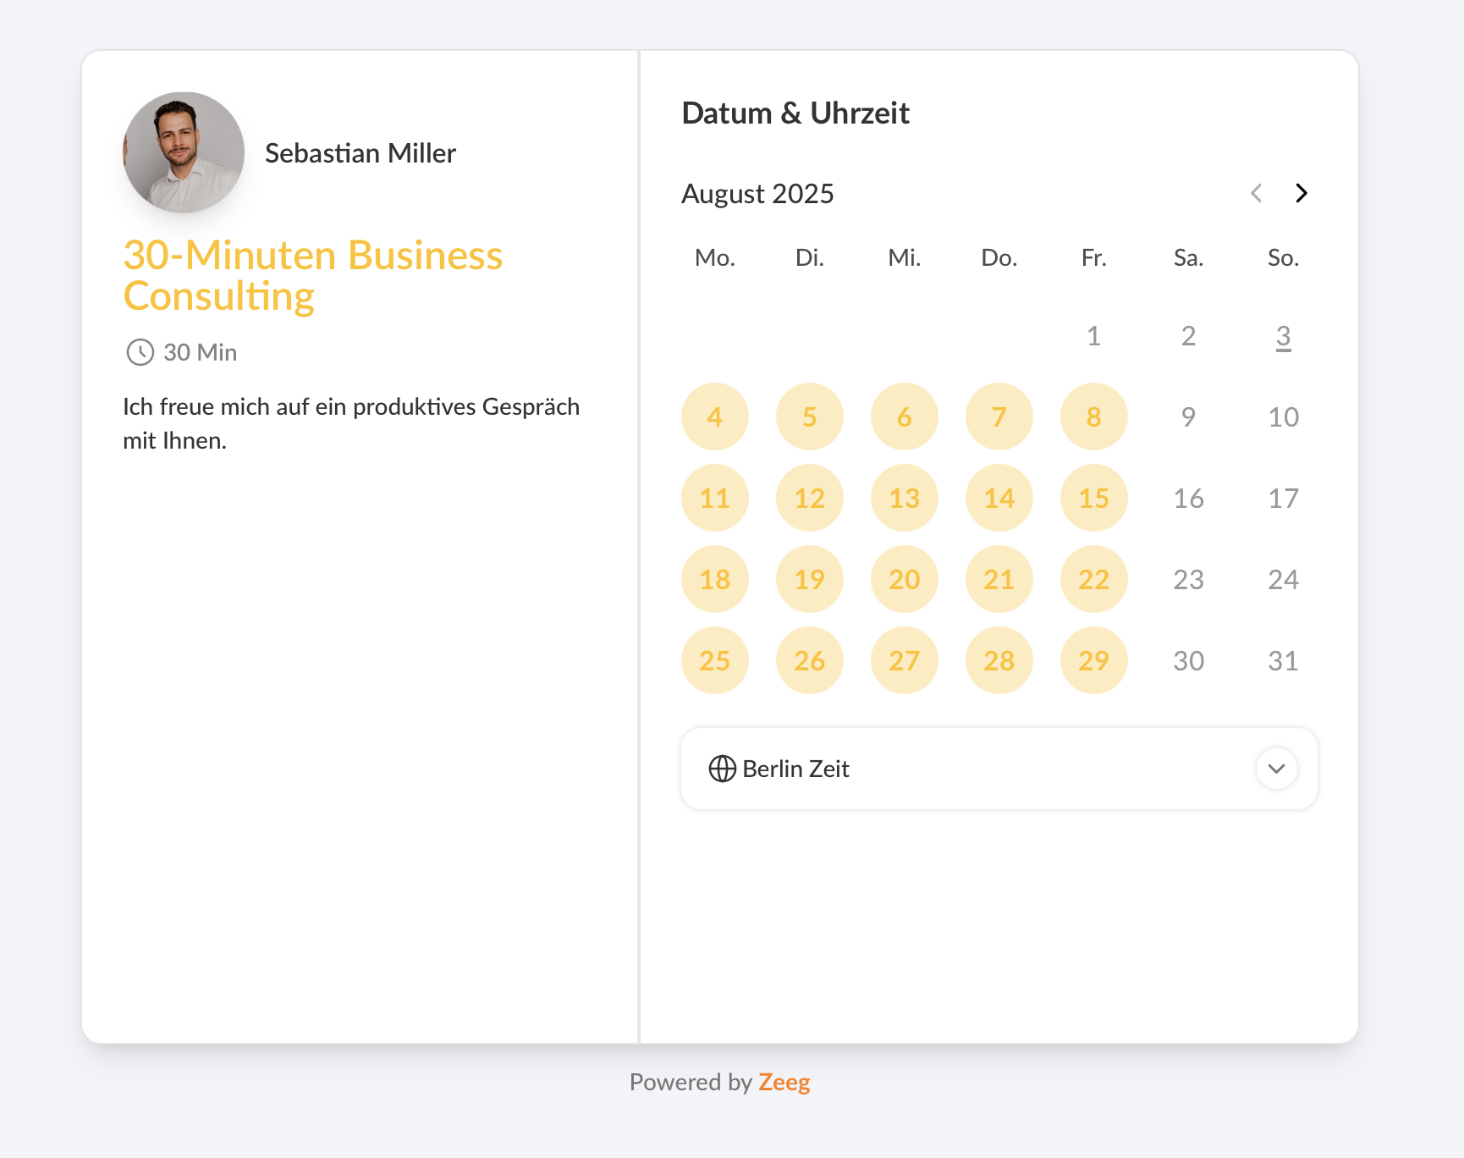Image resolution: width=1464 pixels, height=1158 pixels.
Task: Open the Berlin Zeit timezone selector
Action: coord(999,769)
